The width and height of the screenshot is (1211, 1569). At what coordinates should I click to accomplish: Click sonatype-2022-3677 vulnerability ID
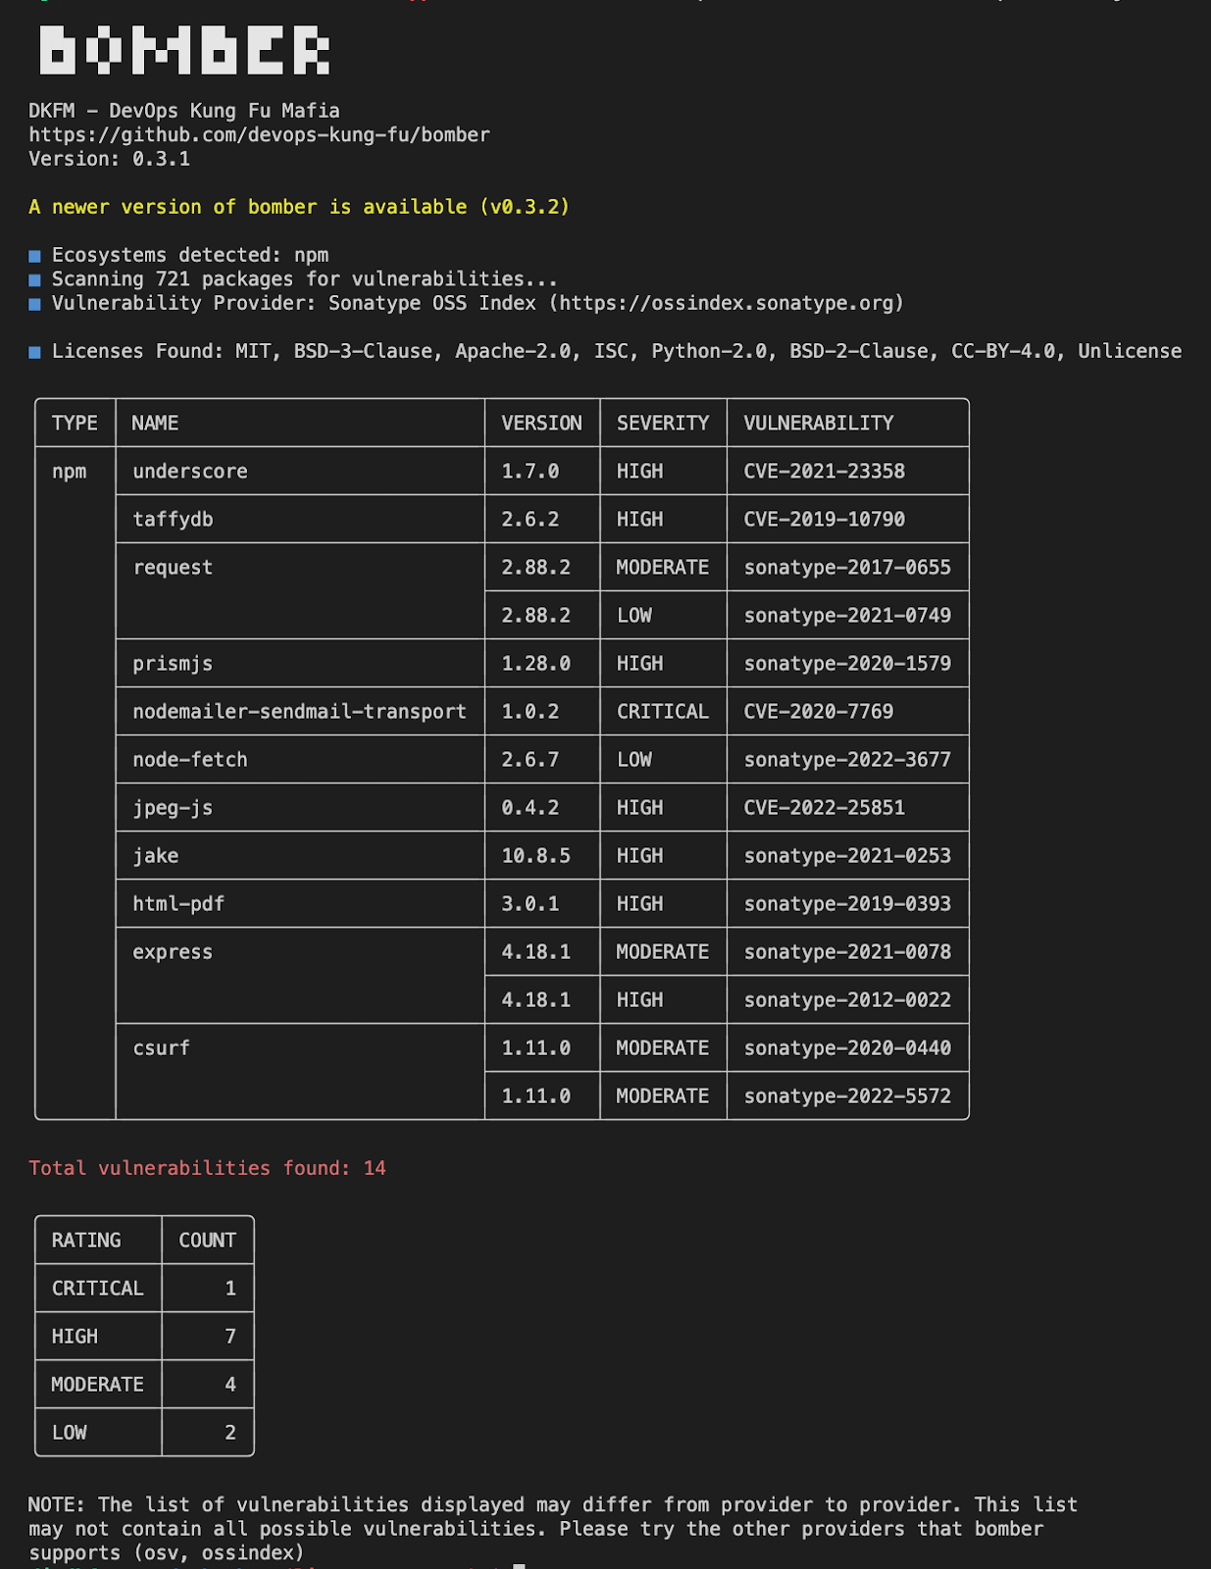tap(847, 760)
